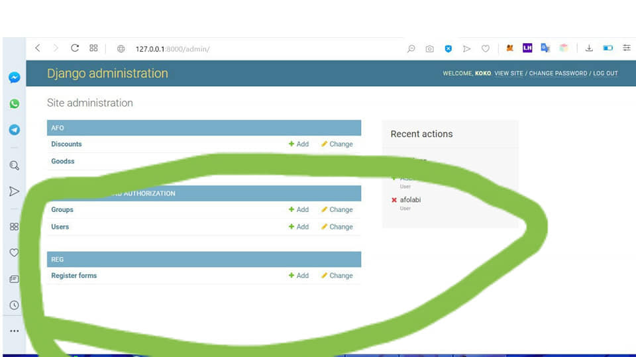Viewport: 636px width, 357px height.
Task: Click Change for Discounts
Action: (x=337, y=144)
